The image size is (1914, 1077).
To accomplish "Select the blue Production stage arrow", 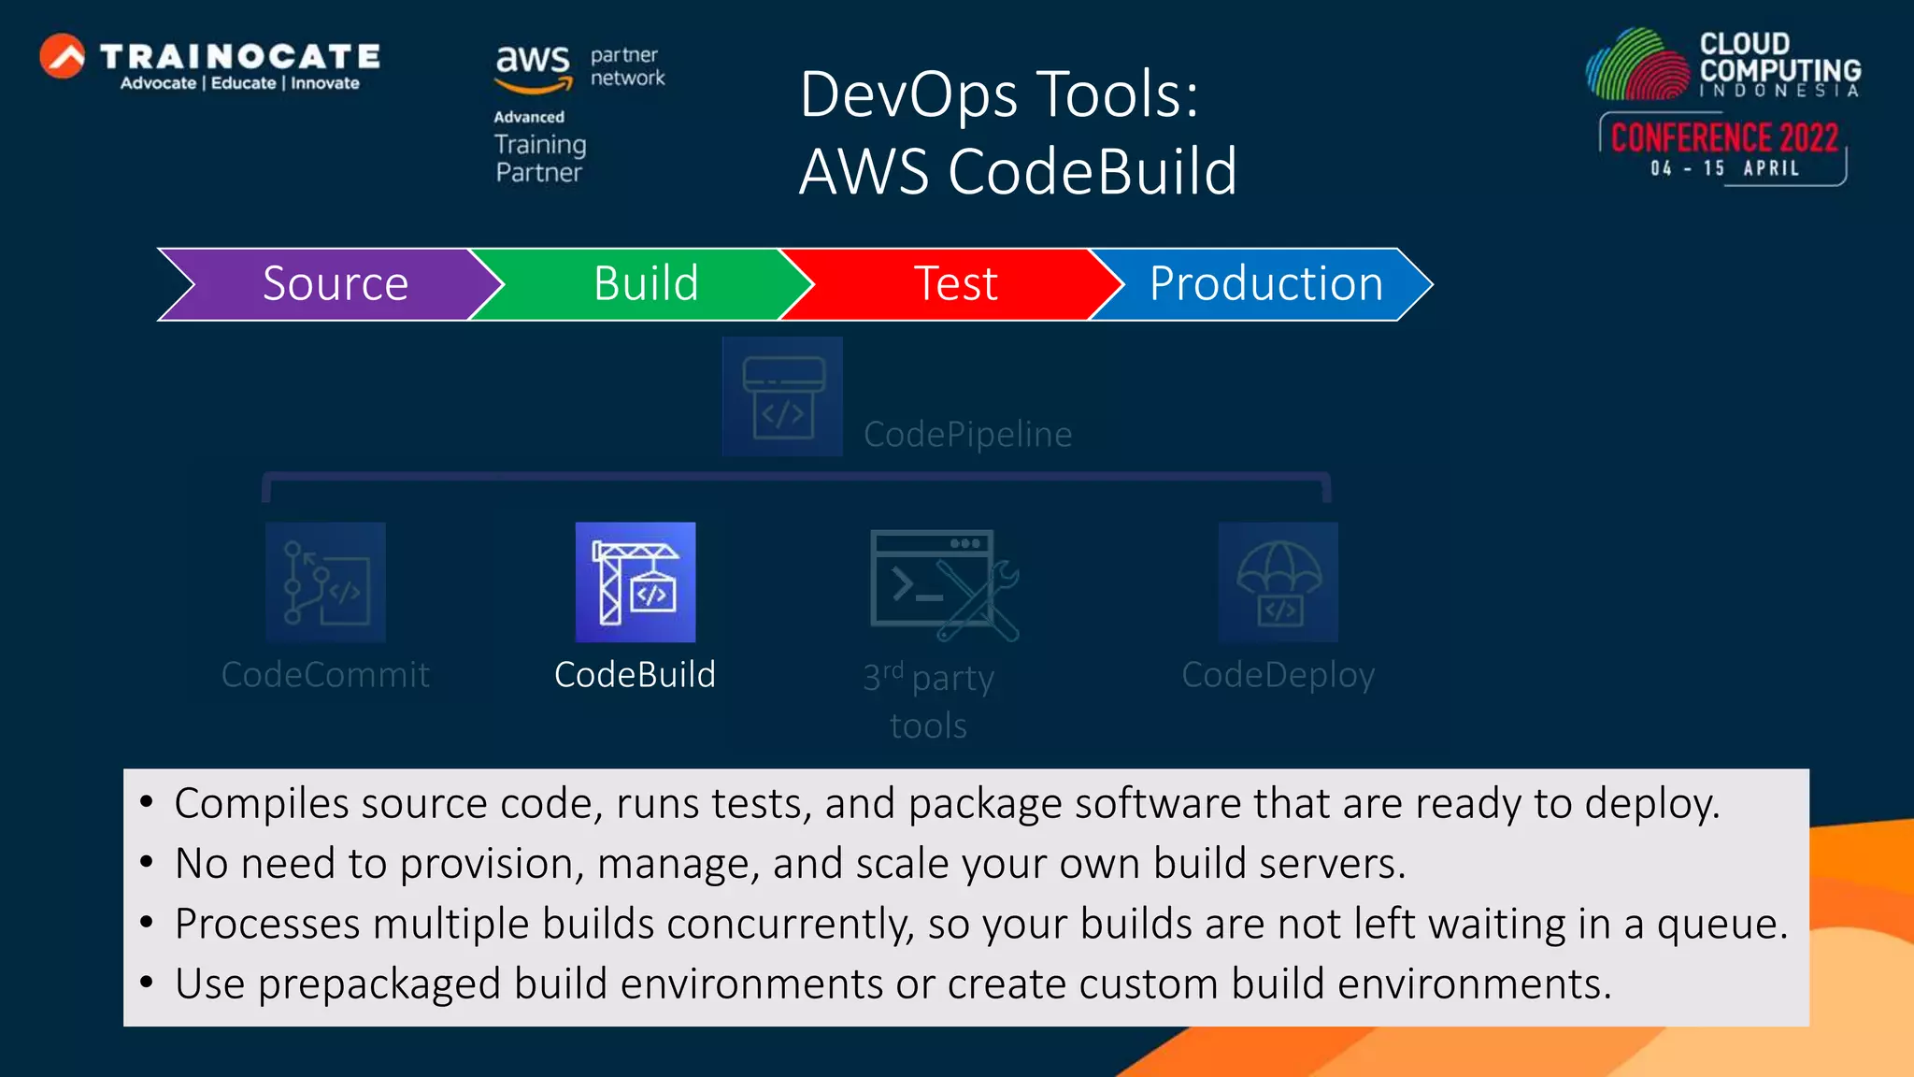I will pos(1263,284).
